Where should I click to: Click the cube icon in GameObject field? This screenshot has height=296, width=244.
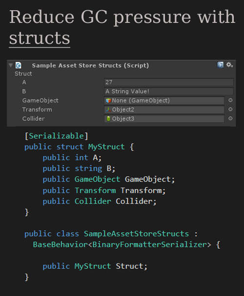tap(108, 100)
